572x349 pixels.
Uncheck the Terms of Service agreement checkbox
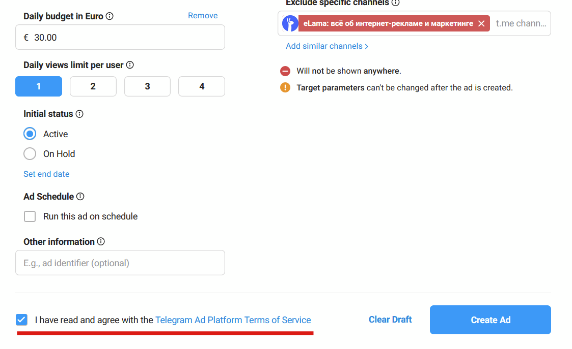click(21, 320)
